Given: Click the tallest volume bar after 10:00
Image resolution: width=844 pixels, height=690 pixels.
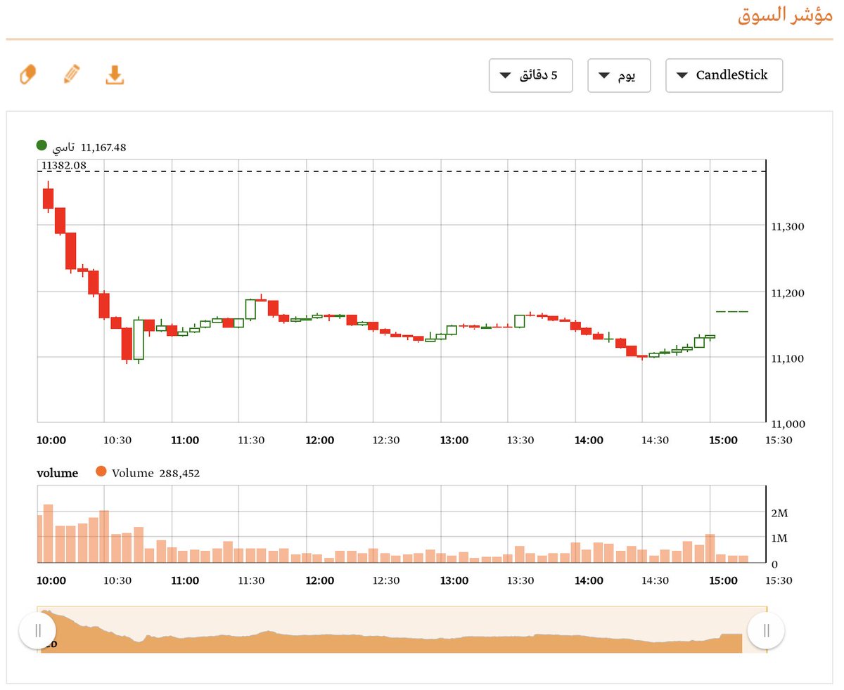Looking at the screenshot, I should (x=48, y=533).
